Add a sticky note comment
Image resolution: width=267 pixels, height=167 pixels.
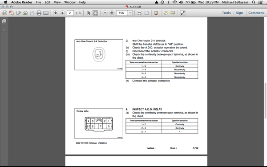tap(166, 13)
